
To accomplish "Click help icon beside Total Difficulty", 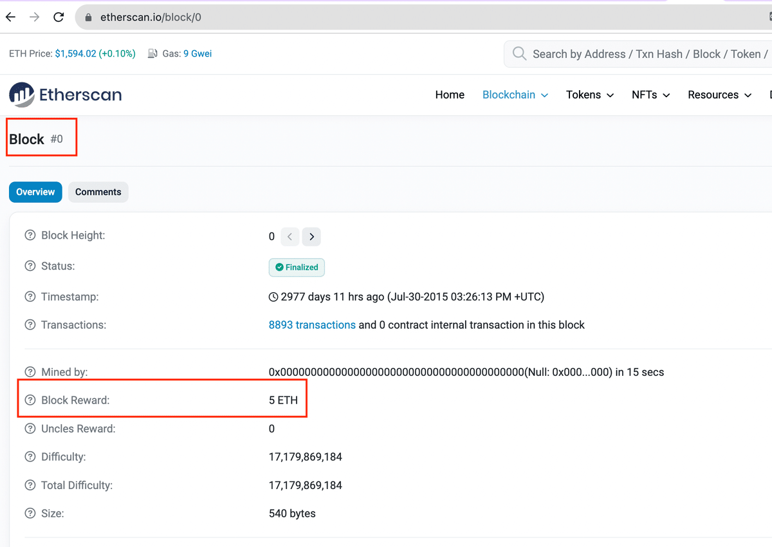I will pos(30,485).
